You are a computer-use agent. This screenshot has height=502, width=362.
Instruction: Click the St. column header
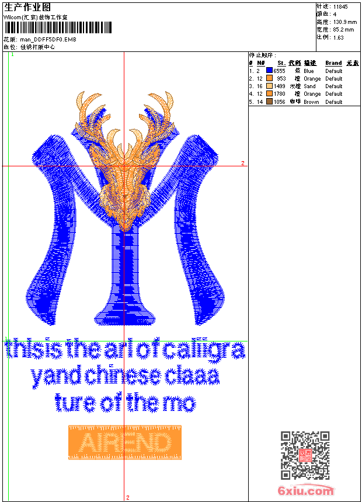(281, 63)
